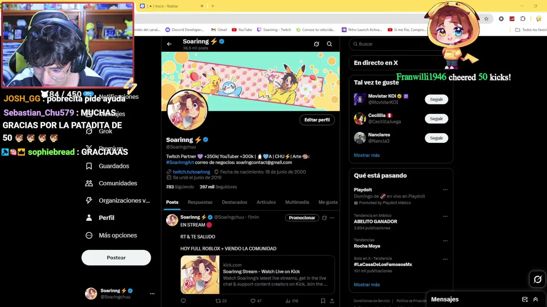Open Perfil person icon in sidebar
547x307 pixels.
[89, 217]
